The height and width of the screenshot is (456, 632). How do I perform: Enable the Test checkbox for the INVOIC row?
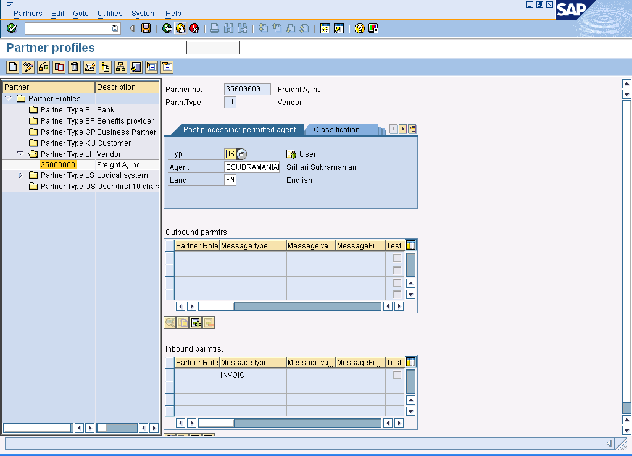[397, 375]
